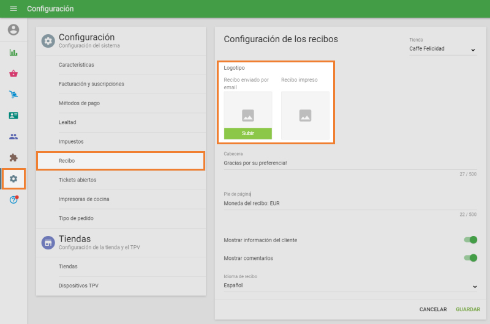Click the Recibo impreso logo placeholder

pyautogui.click(x=305, y=115)
